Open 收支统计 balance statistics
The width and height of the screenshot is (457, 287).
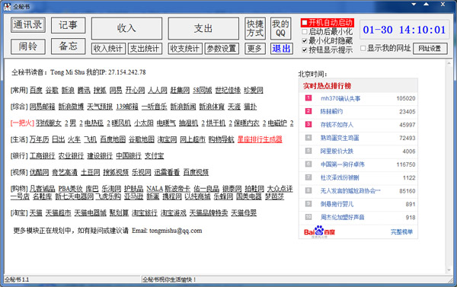[185, 49]
